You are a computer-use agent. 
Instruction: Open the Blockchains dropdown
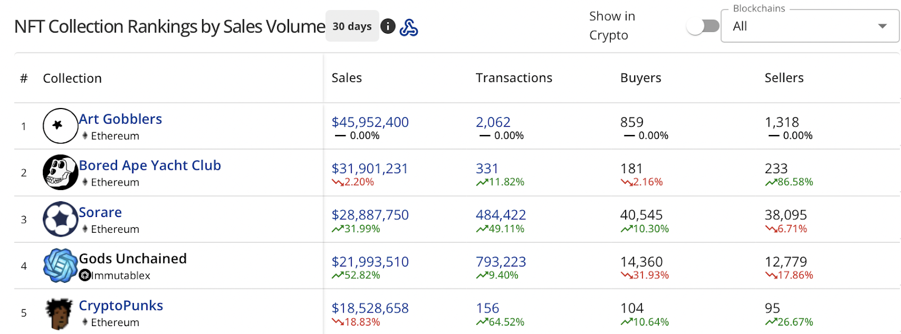[810, 26]
